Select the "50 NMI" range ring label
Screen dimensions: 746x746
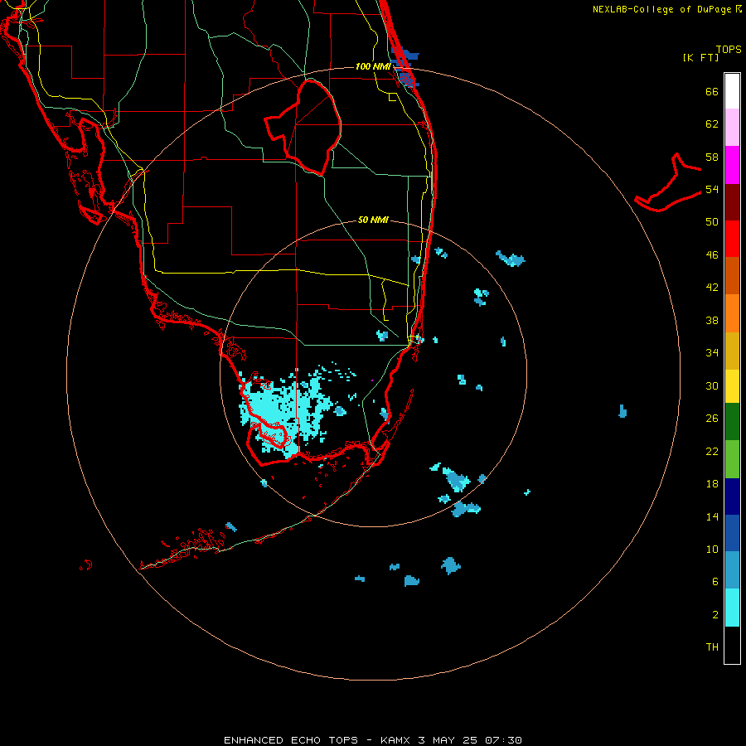(x=373, y=220)
